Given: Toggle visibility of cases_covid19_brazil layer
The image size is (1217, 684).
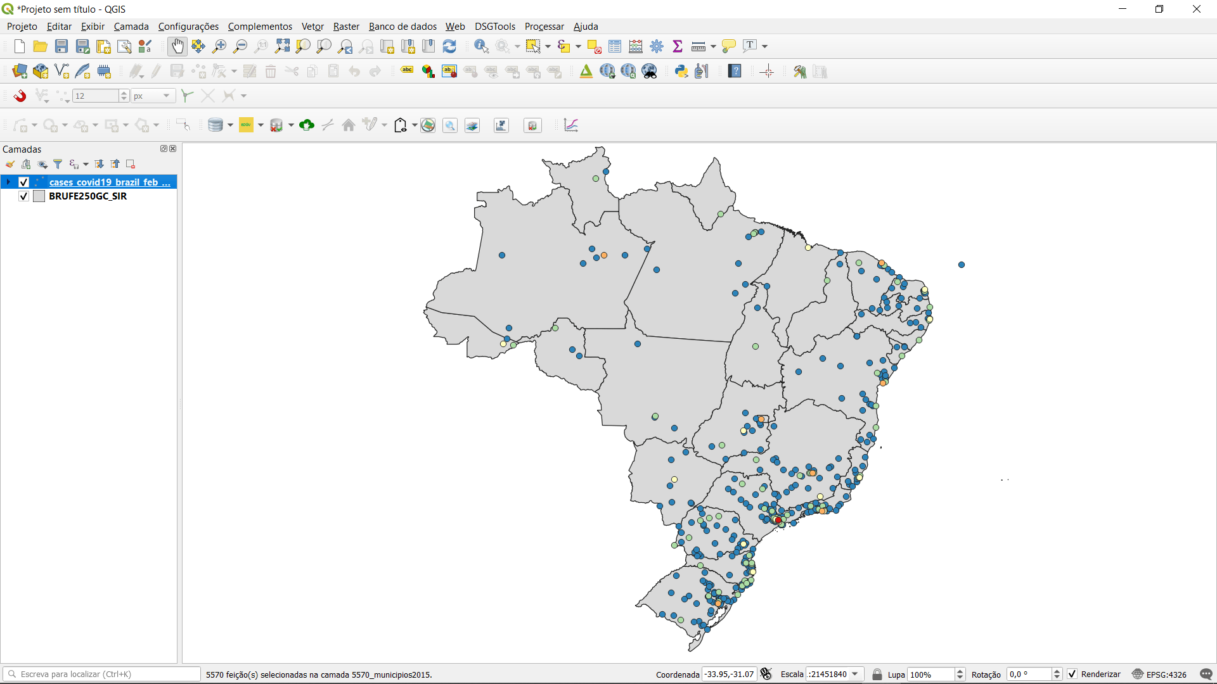Looking at the screenshot, I should coord(24,182).
